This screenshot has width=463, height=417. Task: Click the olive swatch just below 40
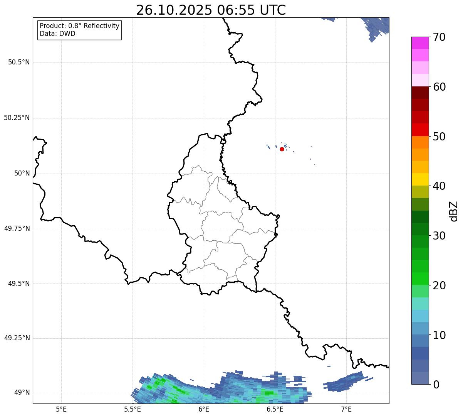(x=420, y=192)
